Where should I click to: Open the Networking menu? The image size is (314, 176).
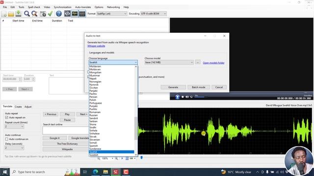[x=113, y=7]
